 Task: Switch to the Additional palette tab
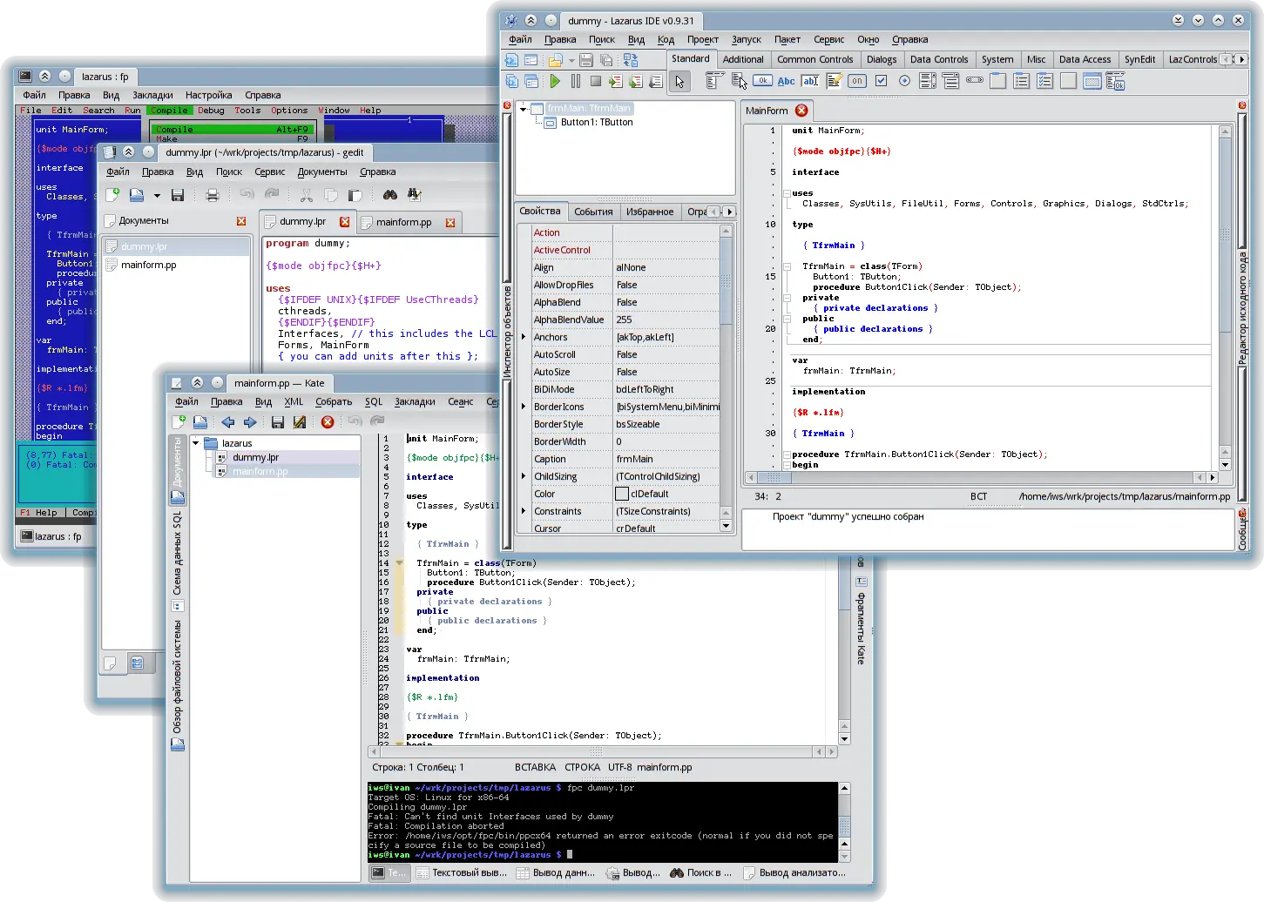[x=743, y=59]
